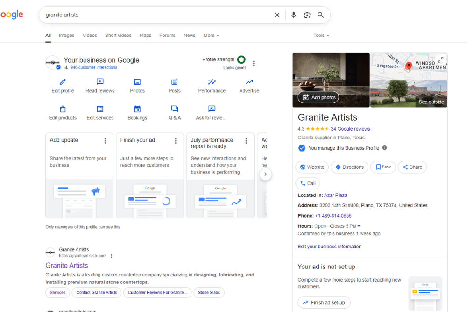The image size is (467, 312).
Task: Open the Tools dropdown
Action: tap(321, 35)
